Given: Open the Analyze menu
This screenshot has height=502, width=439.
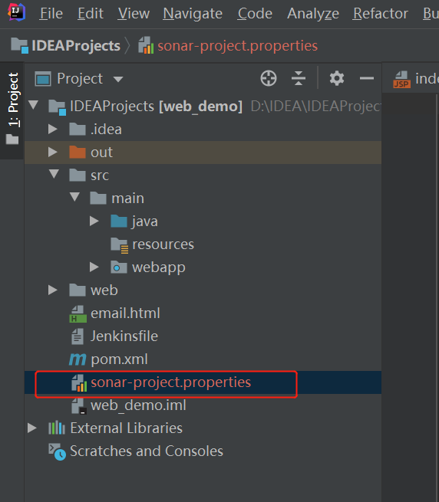Looking at the screenshot, I should [x=313, y=14].
